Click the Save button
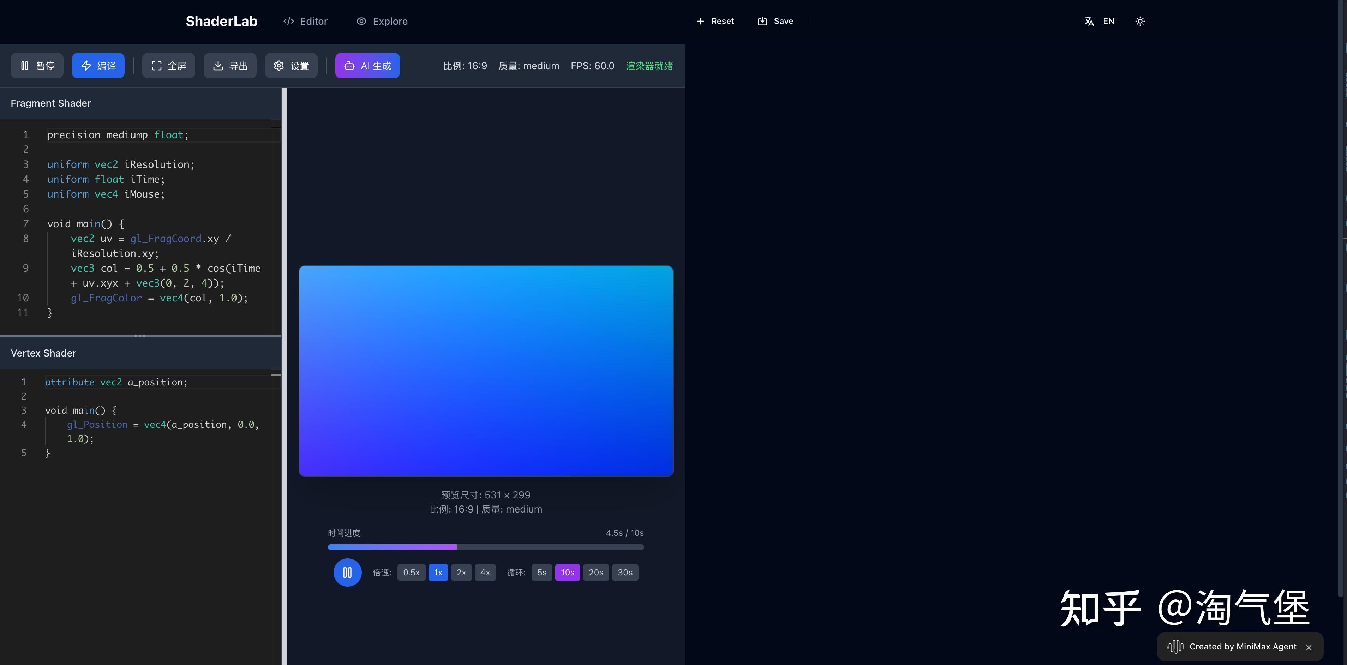This screenshot has width=1347, height=665. click(776, 22)
